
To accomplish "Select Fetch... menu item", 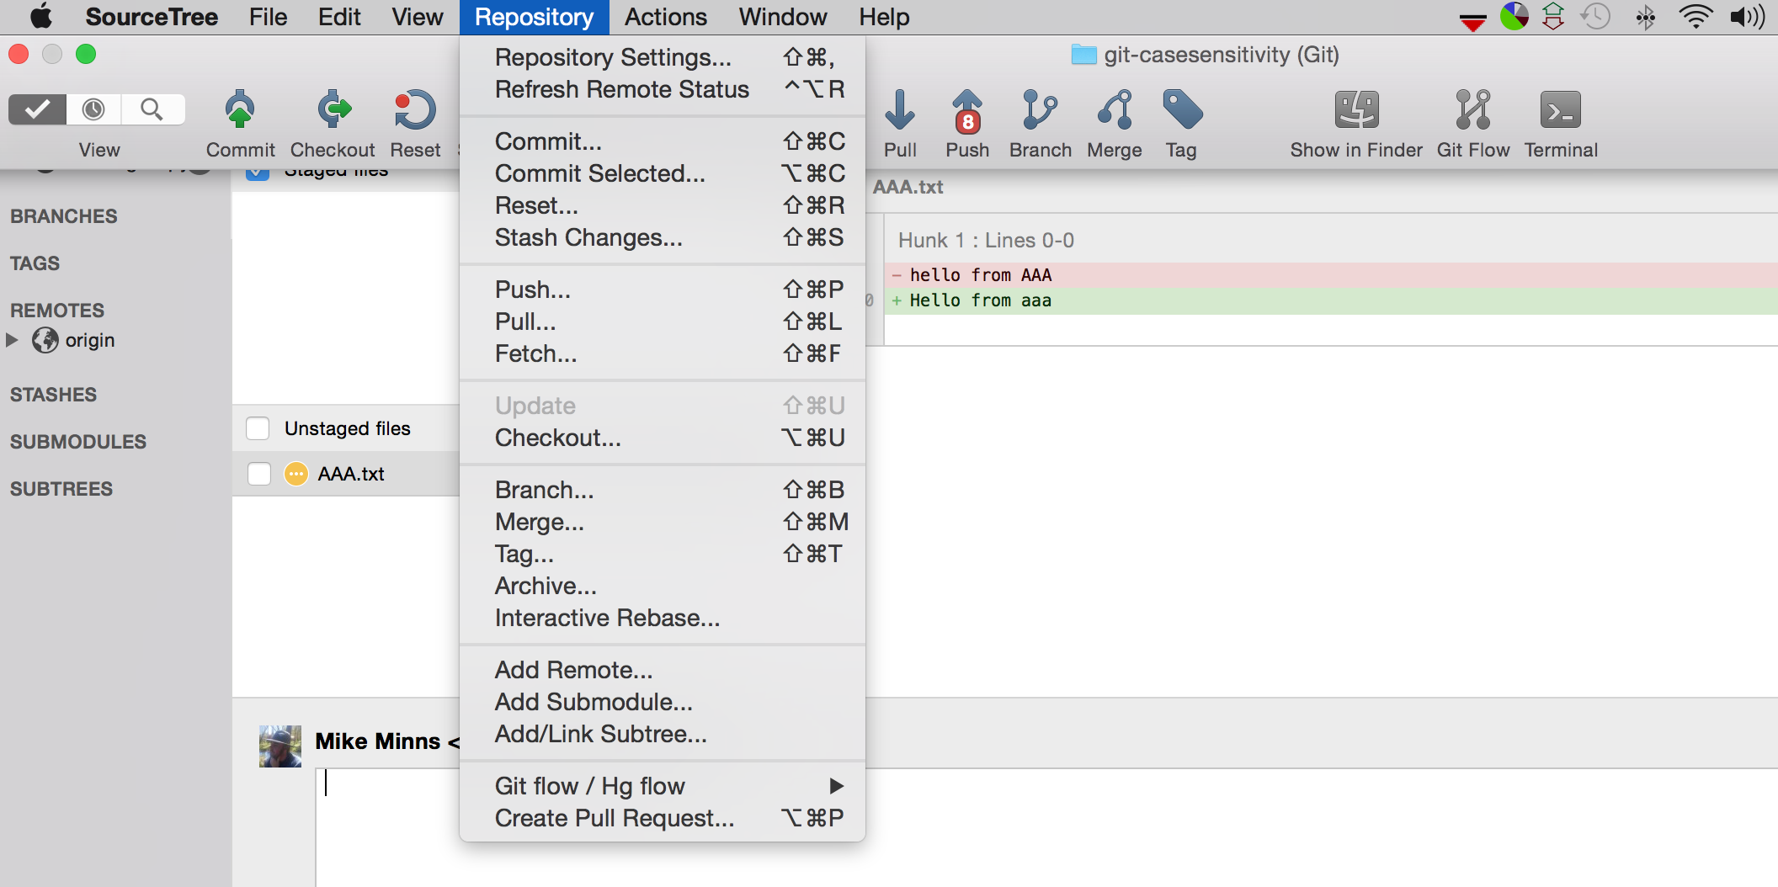I will point(663,353).
